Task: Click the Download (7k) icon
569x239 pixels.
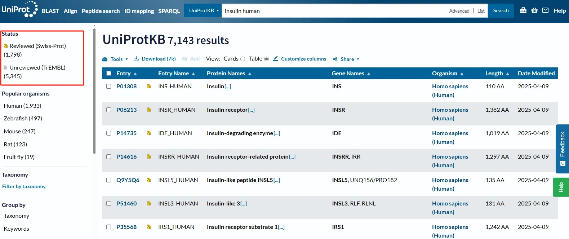Action: [x=136, y=58]
